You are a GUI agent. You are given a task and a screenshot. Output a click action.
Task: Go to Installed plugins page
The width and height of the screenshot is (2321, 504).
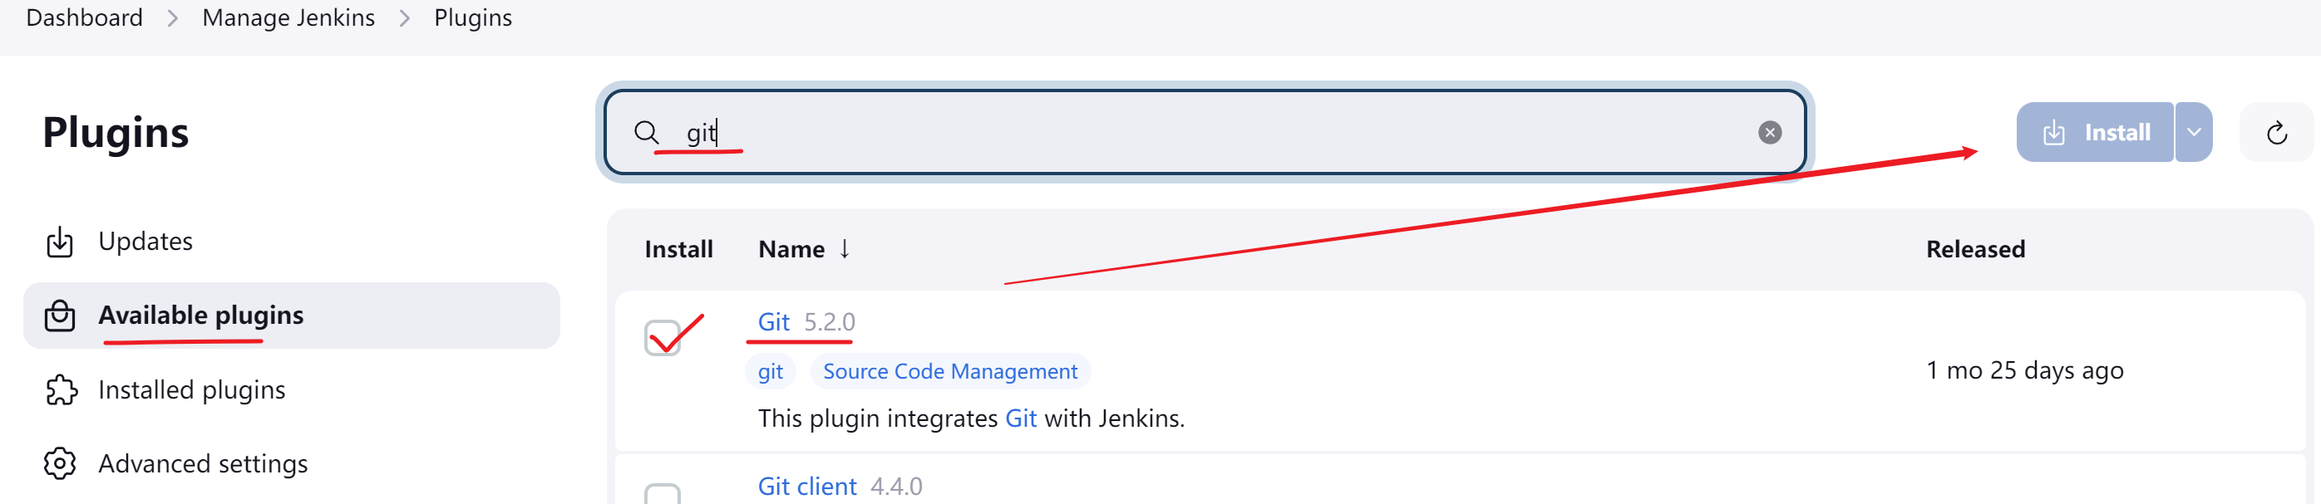pyautogui.click(x=191, y=389)
